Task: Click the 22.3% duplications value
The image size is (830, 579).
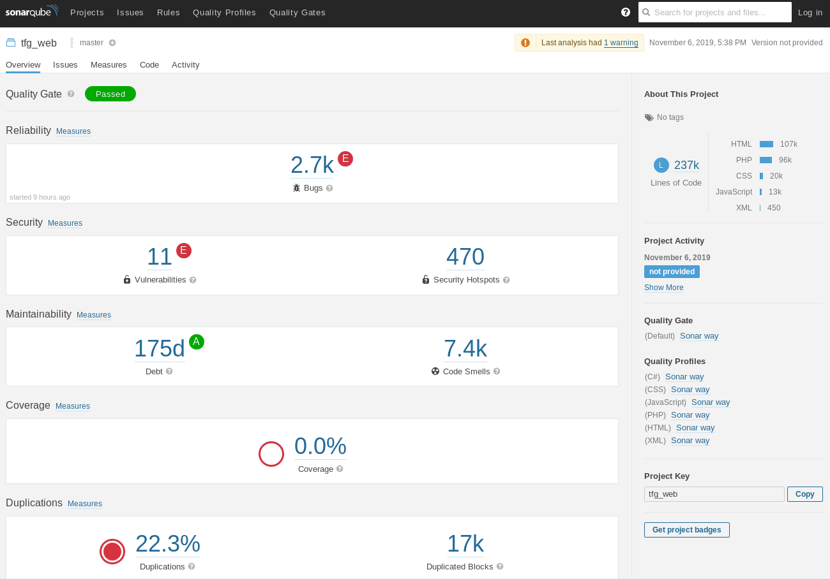Action: click(168, 544)
